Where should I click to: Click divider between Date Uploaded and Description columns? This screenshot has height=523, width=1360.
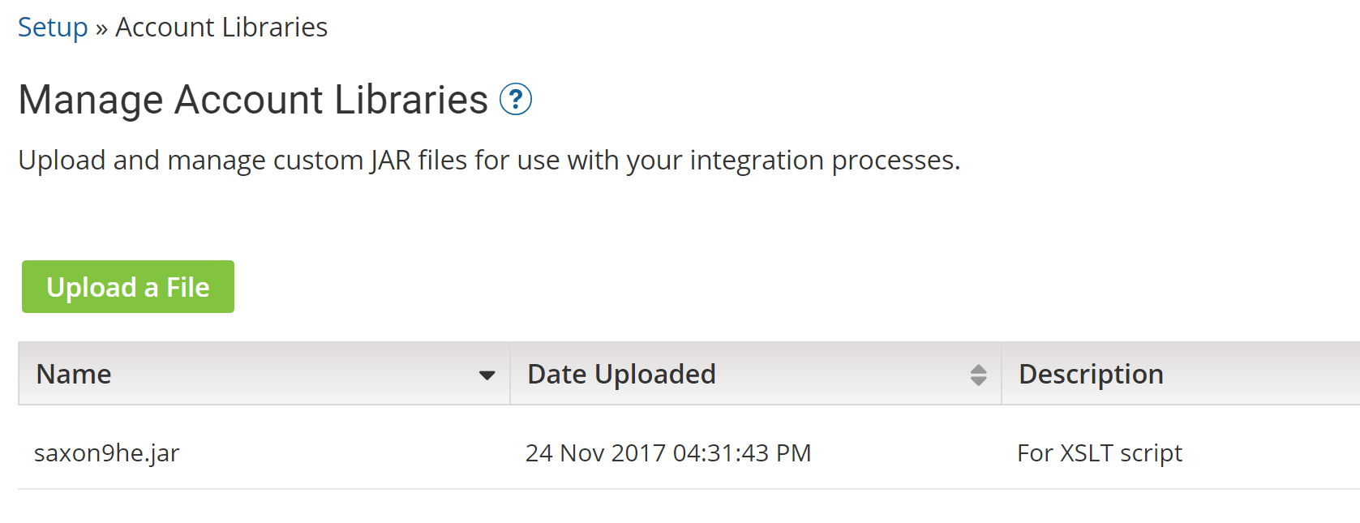point(1002,374)
